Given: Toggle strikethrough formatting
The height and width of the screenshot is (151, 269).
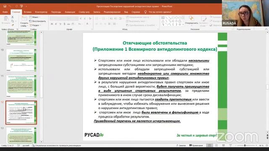Looking at the screenshot, I should [69, 24].
